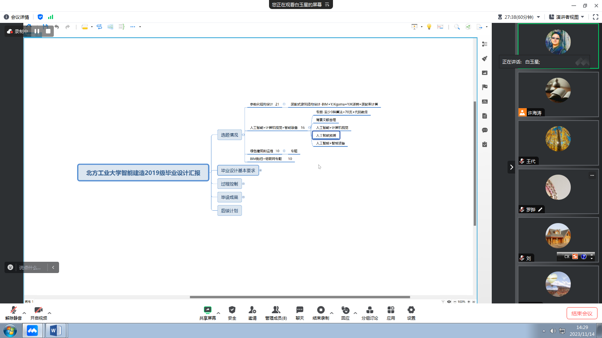Expand the speaker view (演讲者视图) dropdown
The height and width of the screenshot is (338, 602).
pos(582,17)
